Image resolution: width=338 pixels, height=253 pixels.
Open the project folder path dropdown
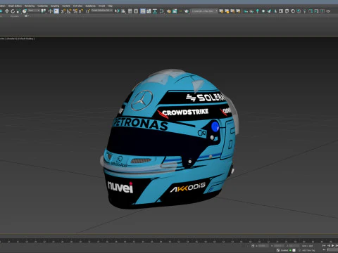pos(204,11)
